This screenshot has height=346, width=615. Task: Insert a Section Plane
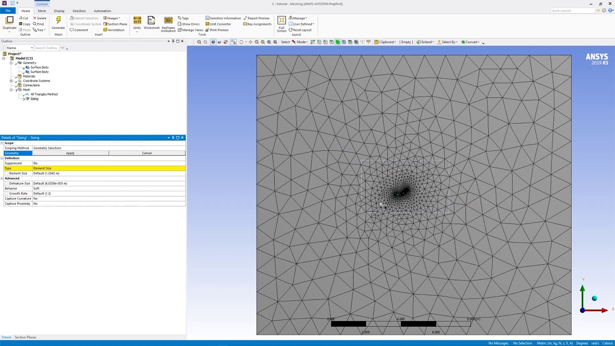(115, 24)
